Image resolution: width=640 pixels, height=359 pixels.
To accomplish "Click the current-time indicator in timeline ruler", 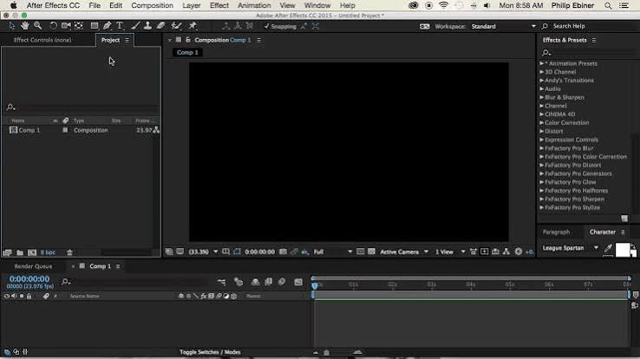I will click(x=314, y=285).
